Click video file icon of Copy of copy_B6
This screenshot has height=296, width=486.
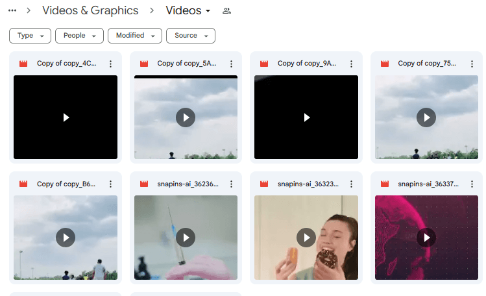(x=23, y=184)
